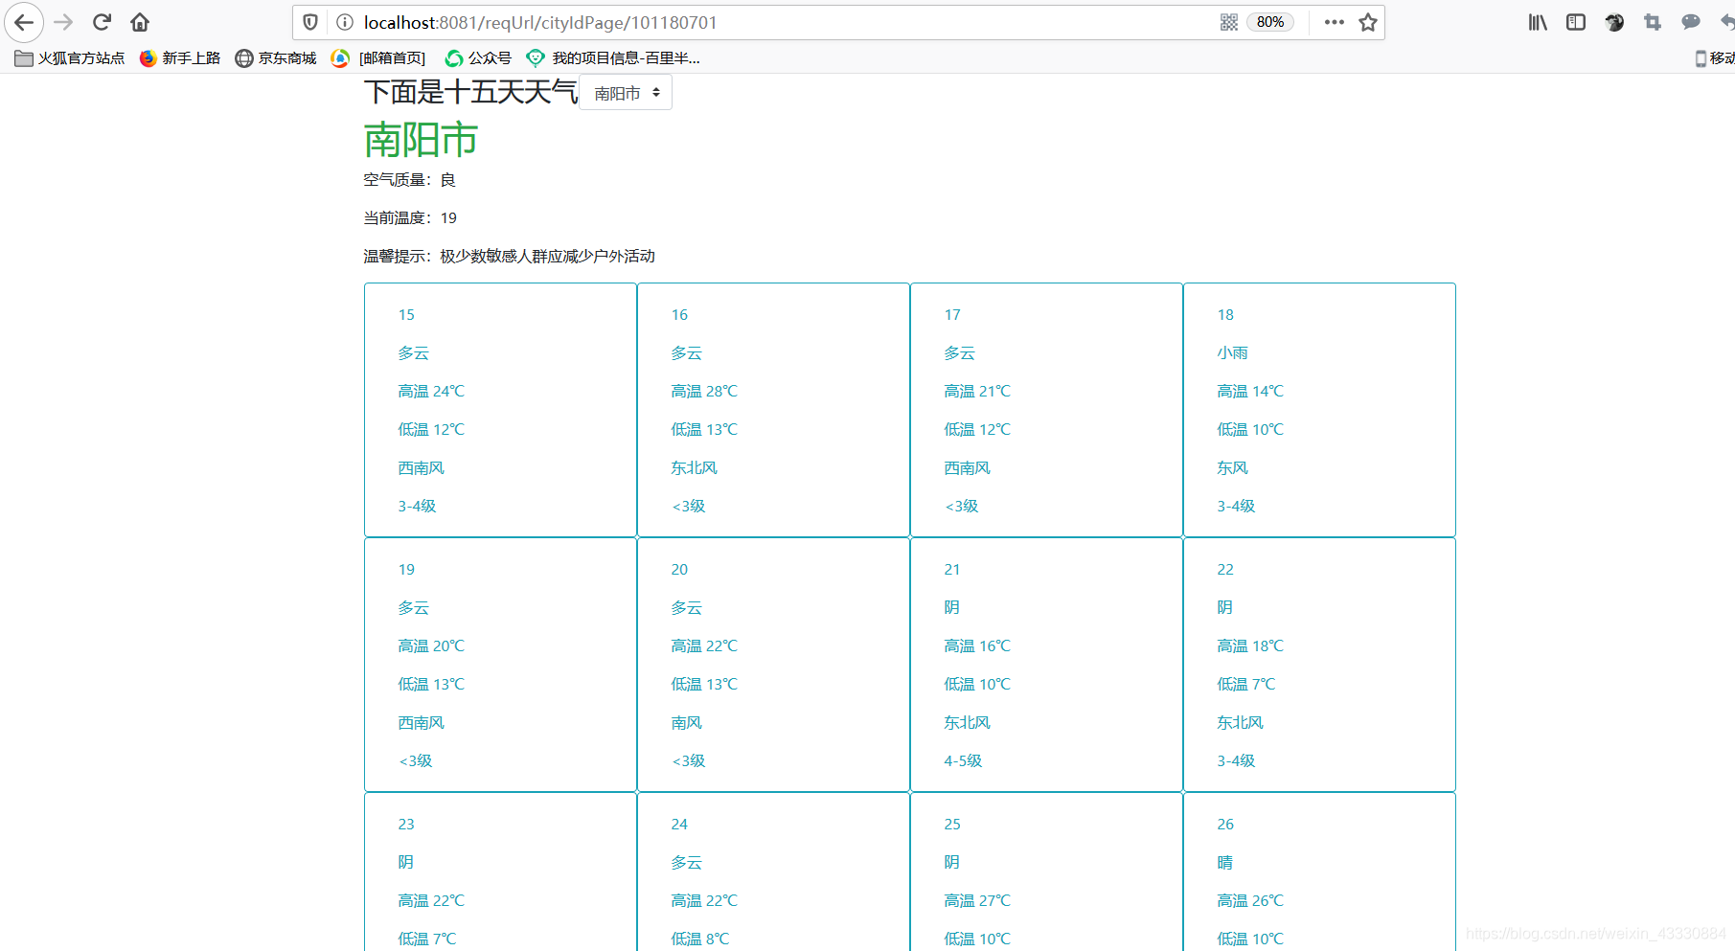Image resolution: width=1735 pixels, height=951 pixels.
Task: Click 高温 18℃ in day 22 card
Action: pyautogui.click(x=1250, y=645)
